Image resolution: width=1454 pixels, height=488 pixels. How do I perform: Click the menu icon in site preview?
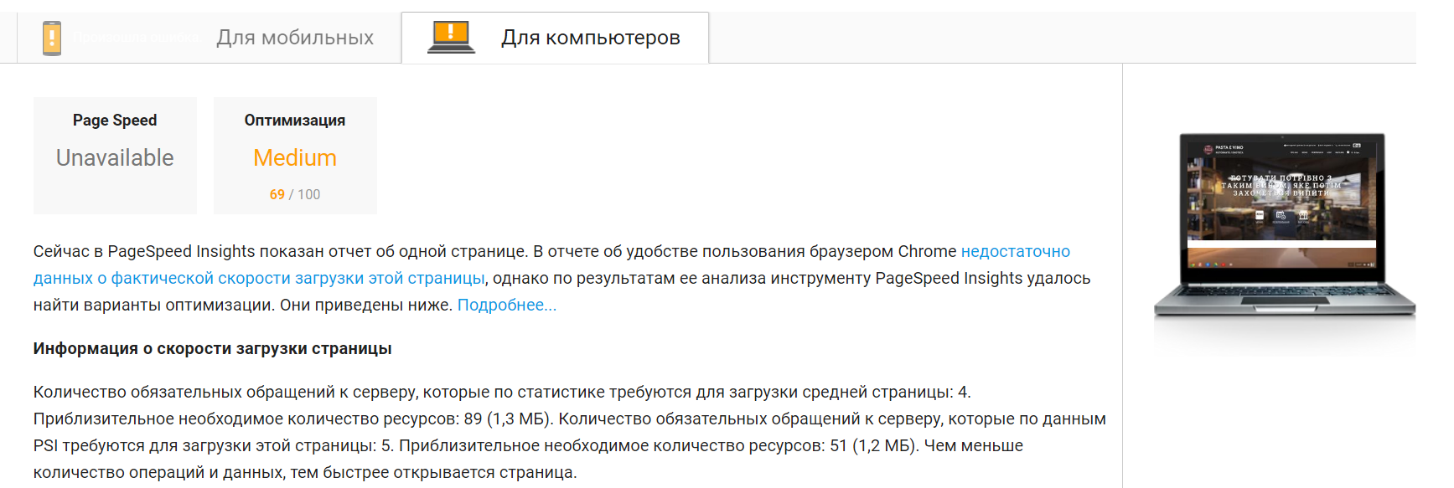(x=1260, y=216)
